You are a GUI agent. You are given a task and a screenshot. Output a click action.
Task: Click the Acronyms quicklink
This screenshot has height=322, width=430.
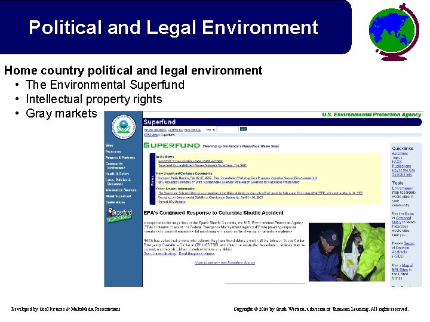400,153
